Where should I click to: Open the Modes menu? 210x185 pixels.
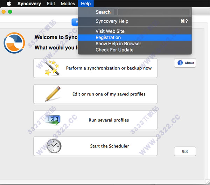(x=68, y=4)
